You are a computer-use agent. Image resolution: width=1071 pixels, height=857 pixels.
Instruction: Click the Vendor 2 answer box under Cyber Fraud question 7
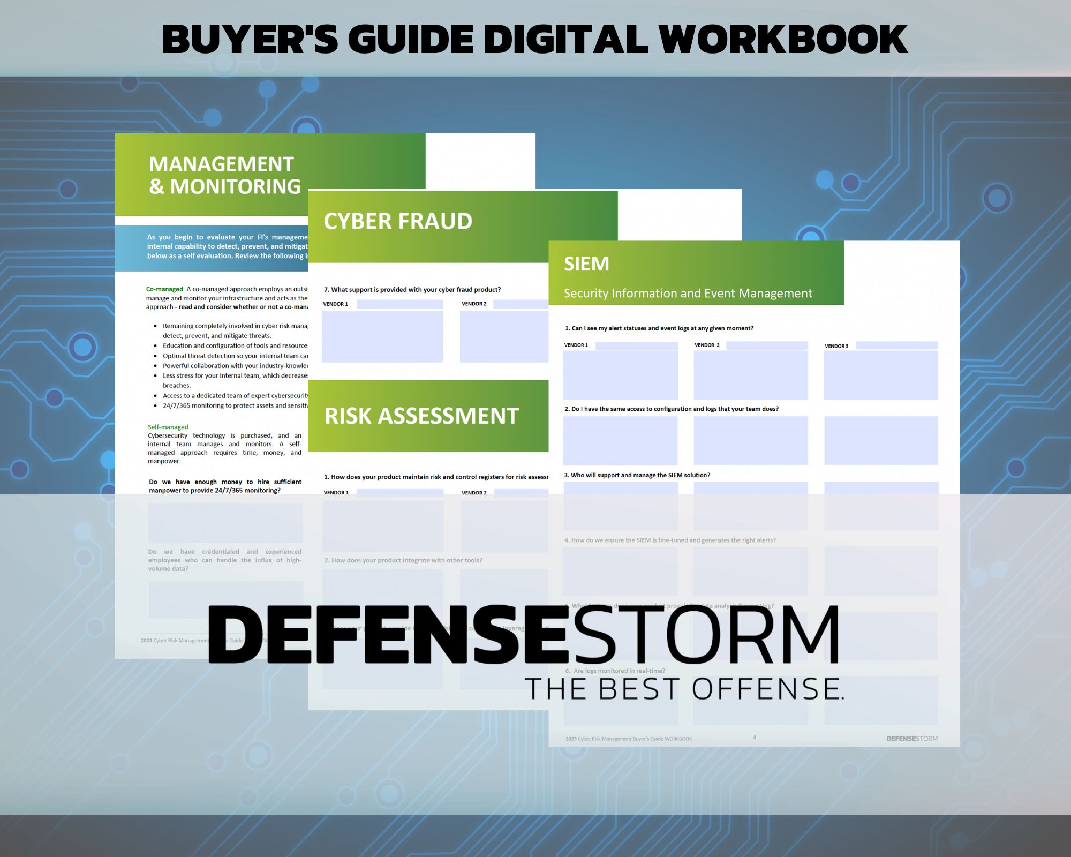click(504, 336)
